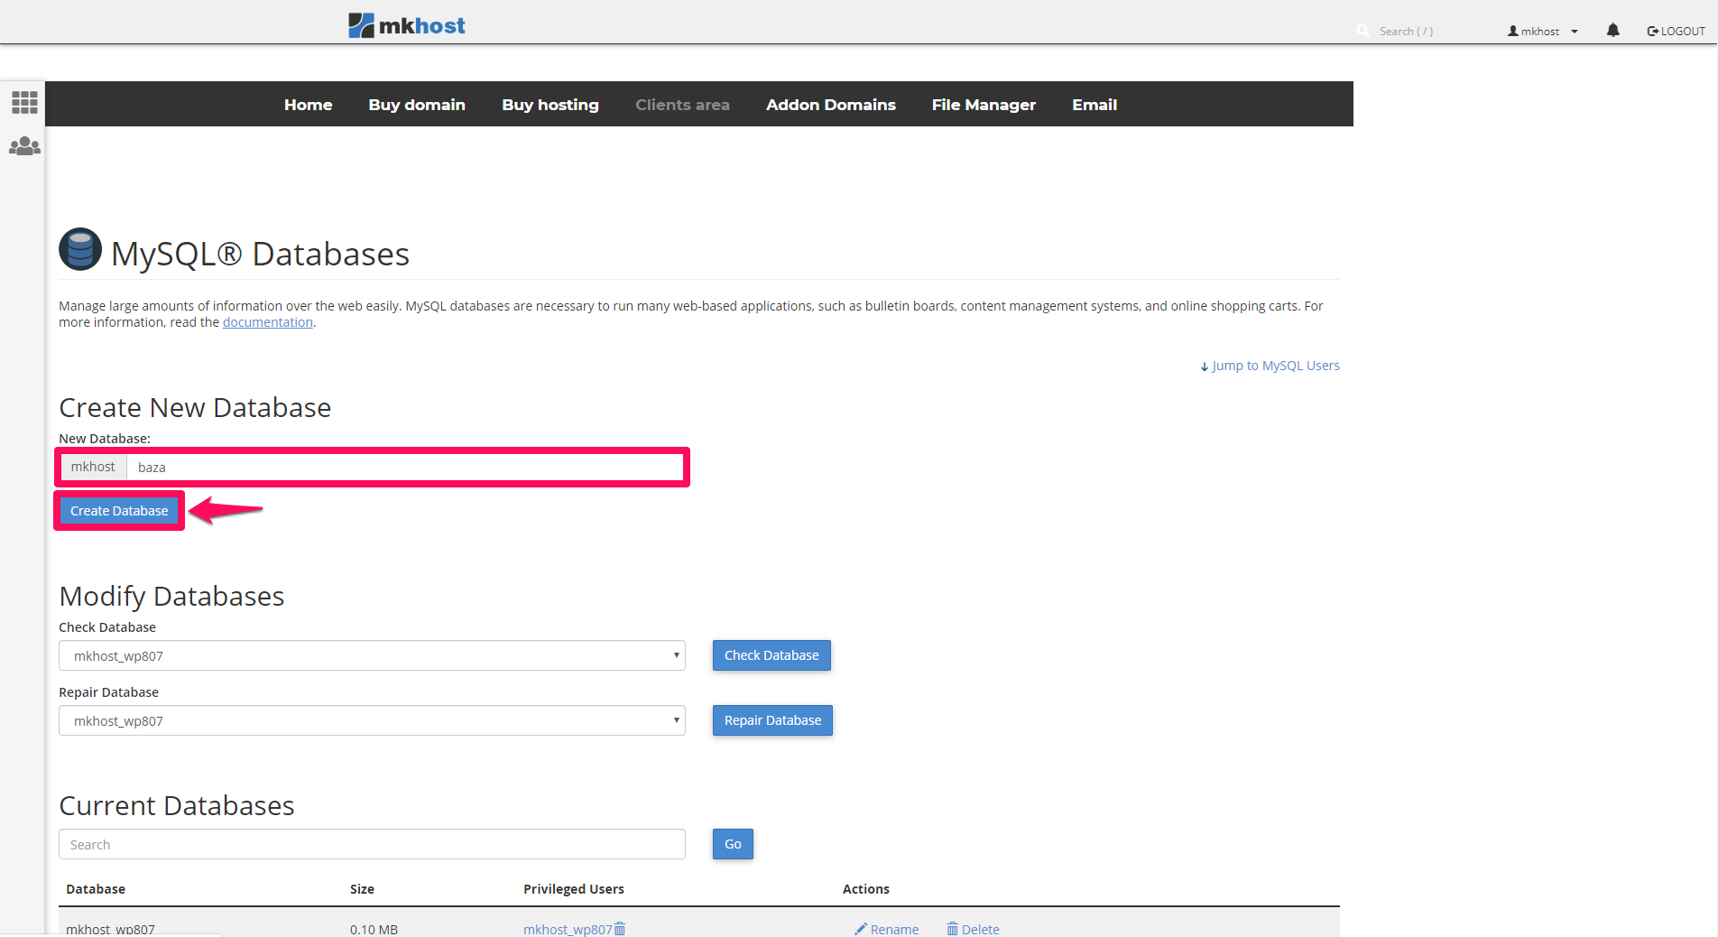Click the mkhost prefix label
Viewport: 1718px width, 937px height.
coord(93,467)
